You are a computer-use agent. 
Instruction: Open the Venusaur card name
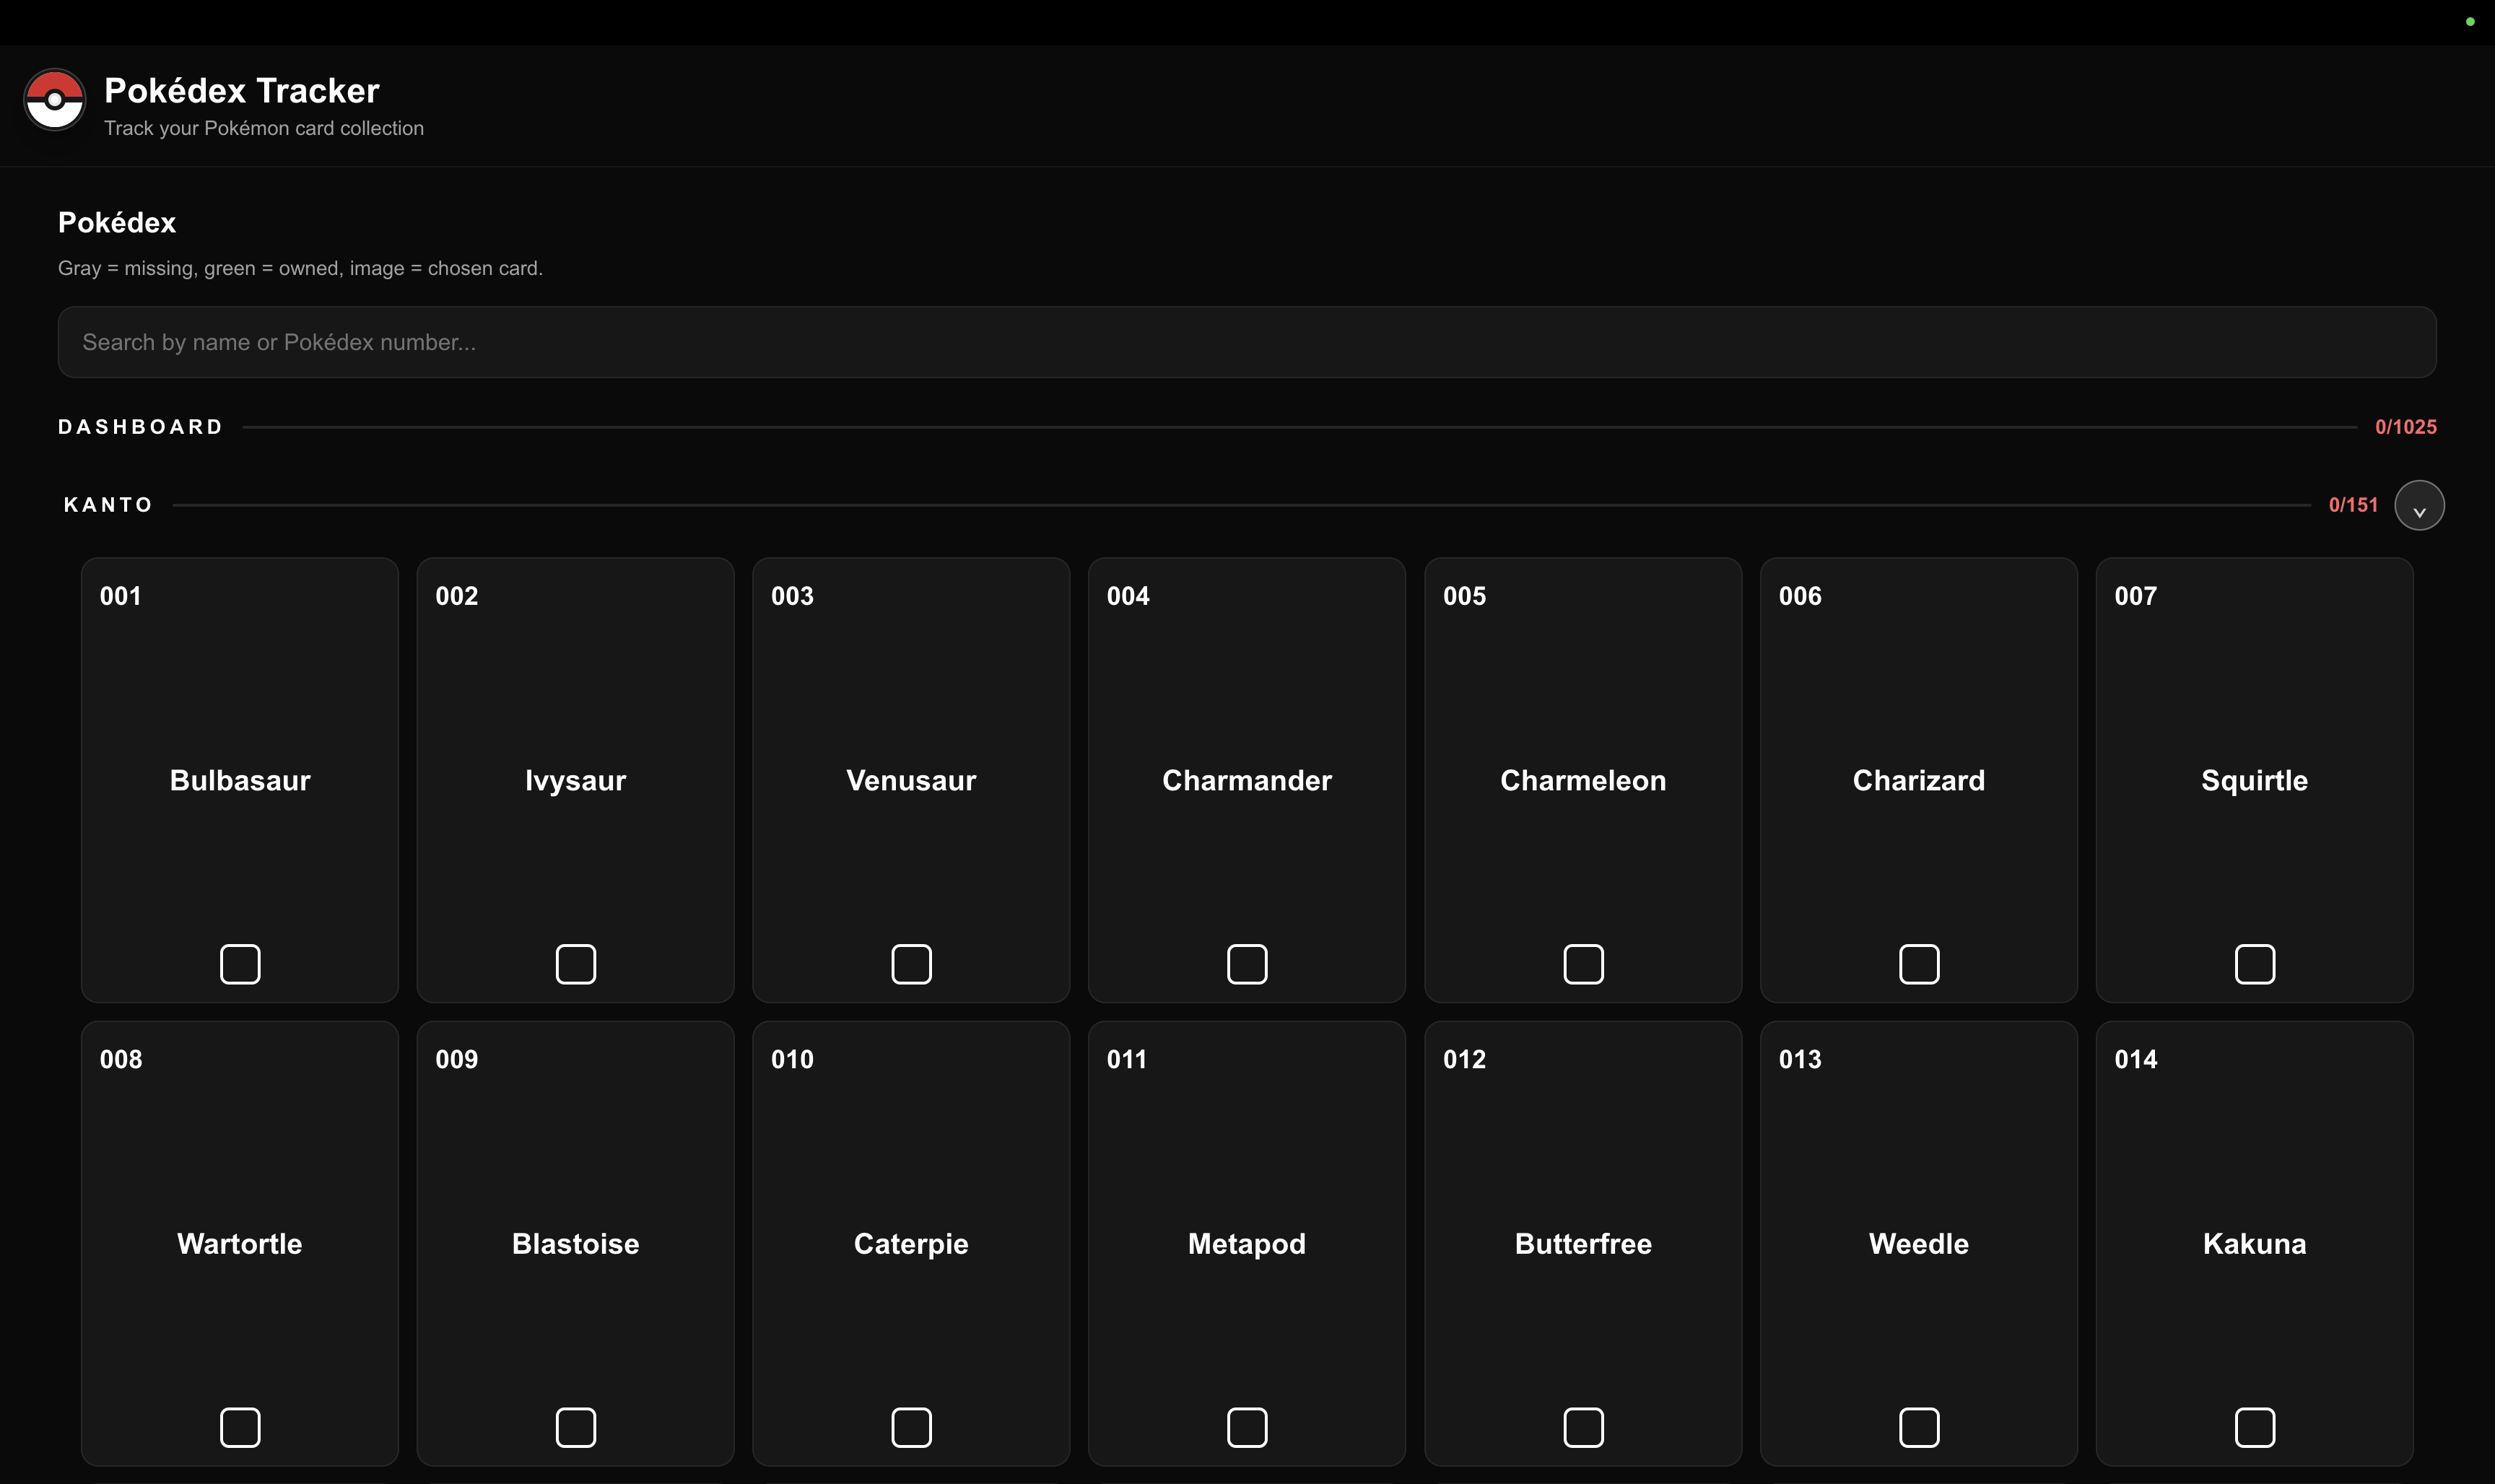tap(911, 780)
